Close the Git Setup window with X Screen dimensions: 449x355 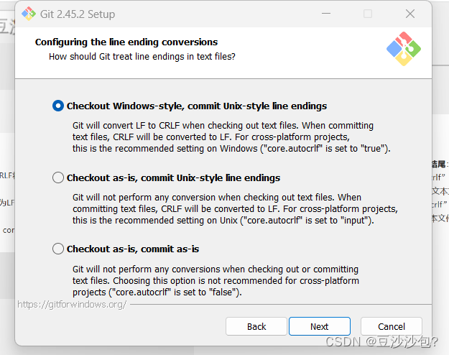[410, 14]
